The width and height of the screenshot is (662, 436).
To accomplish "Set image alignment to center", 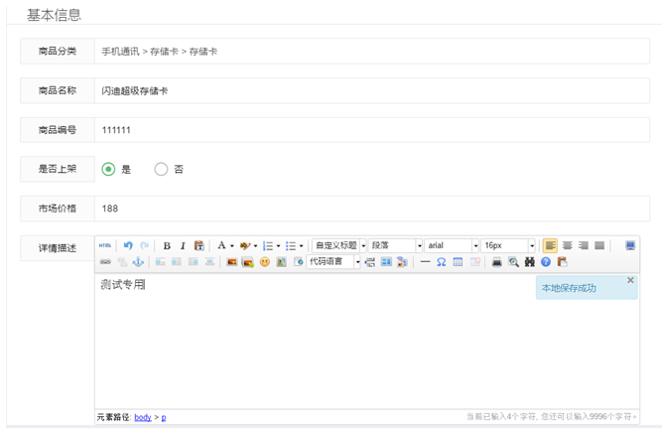I will [209, 262].
